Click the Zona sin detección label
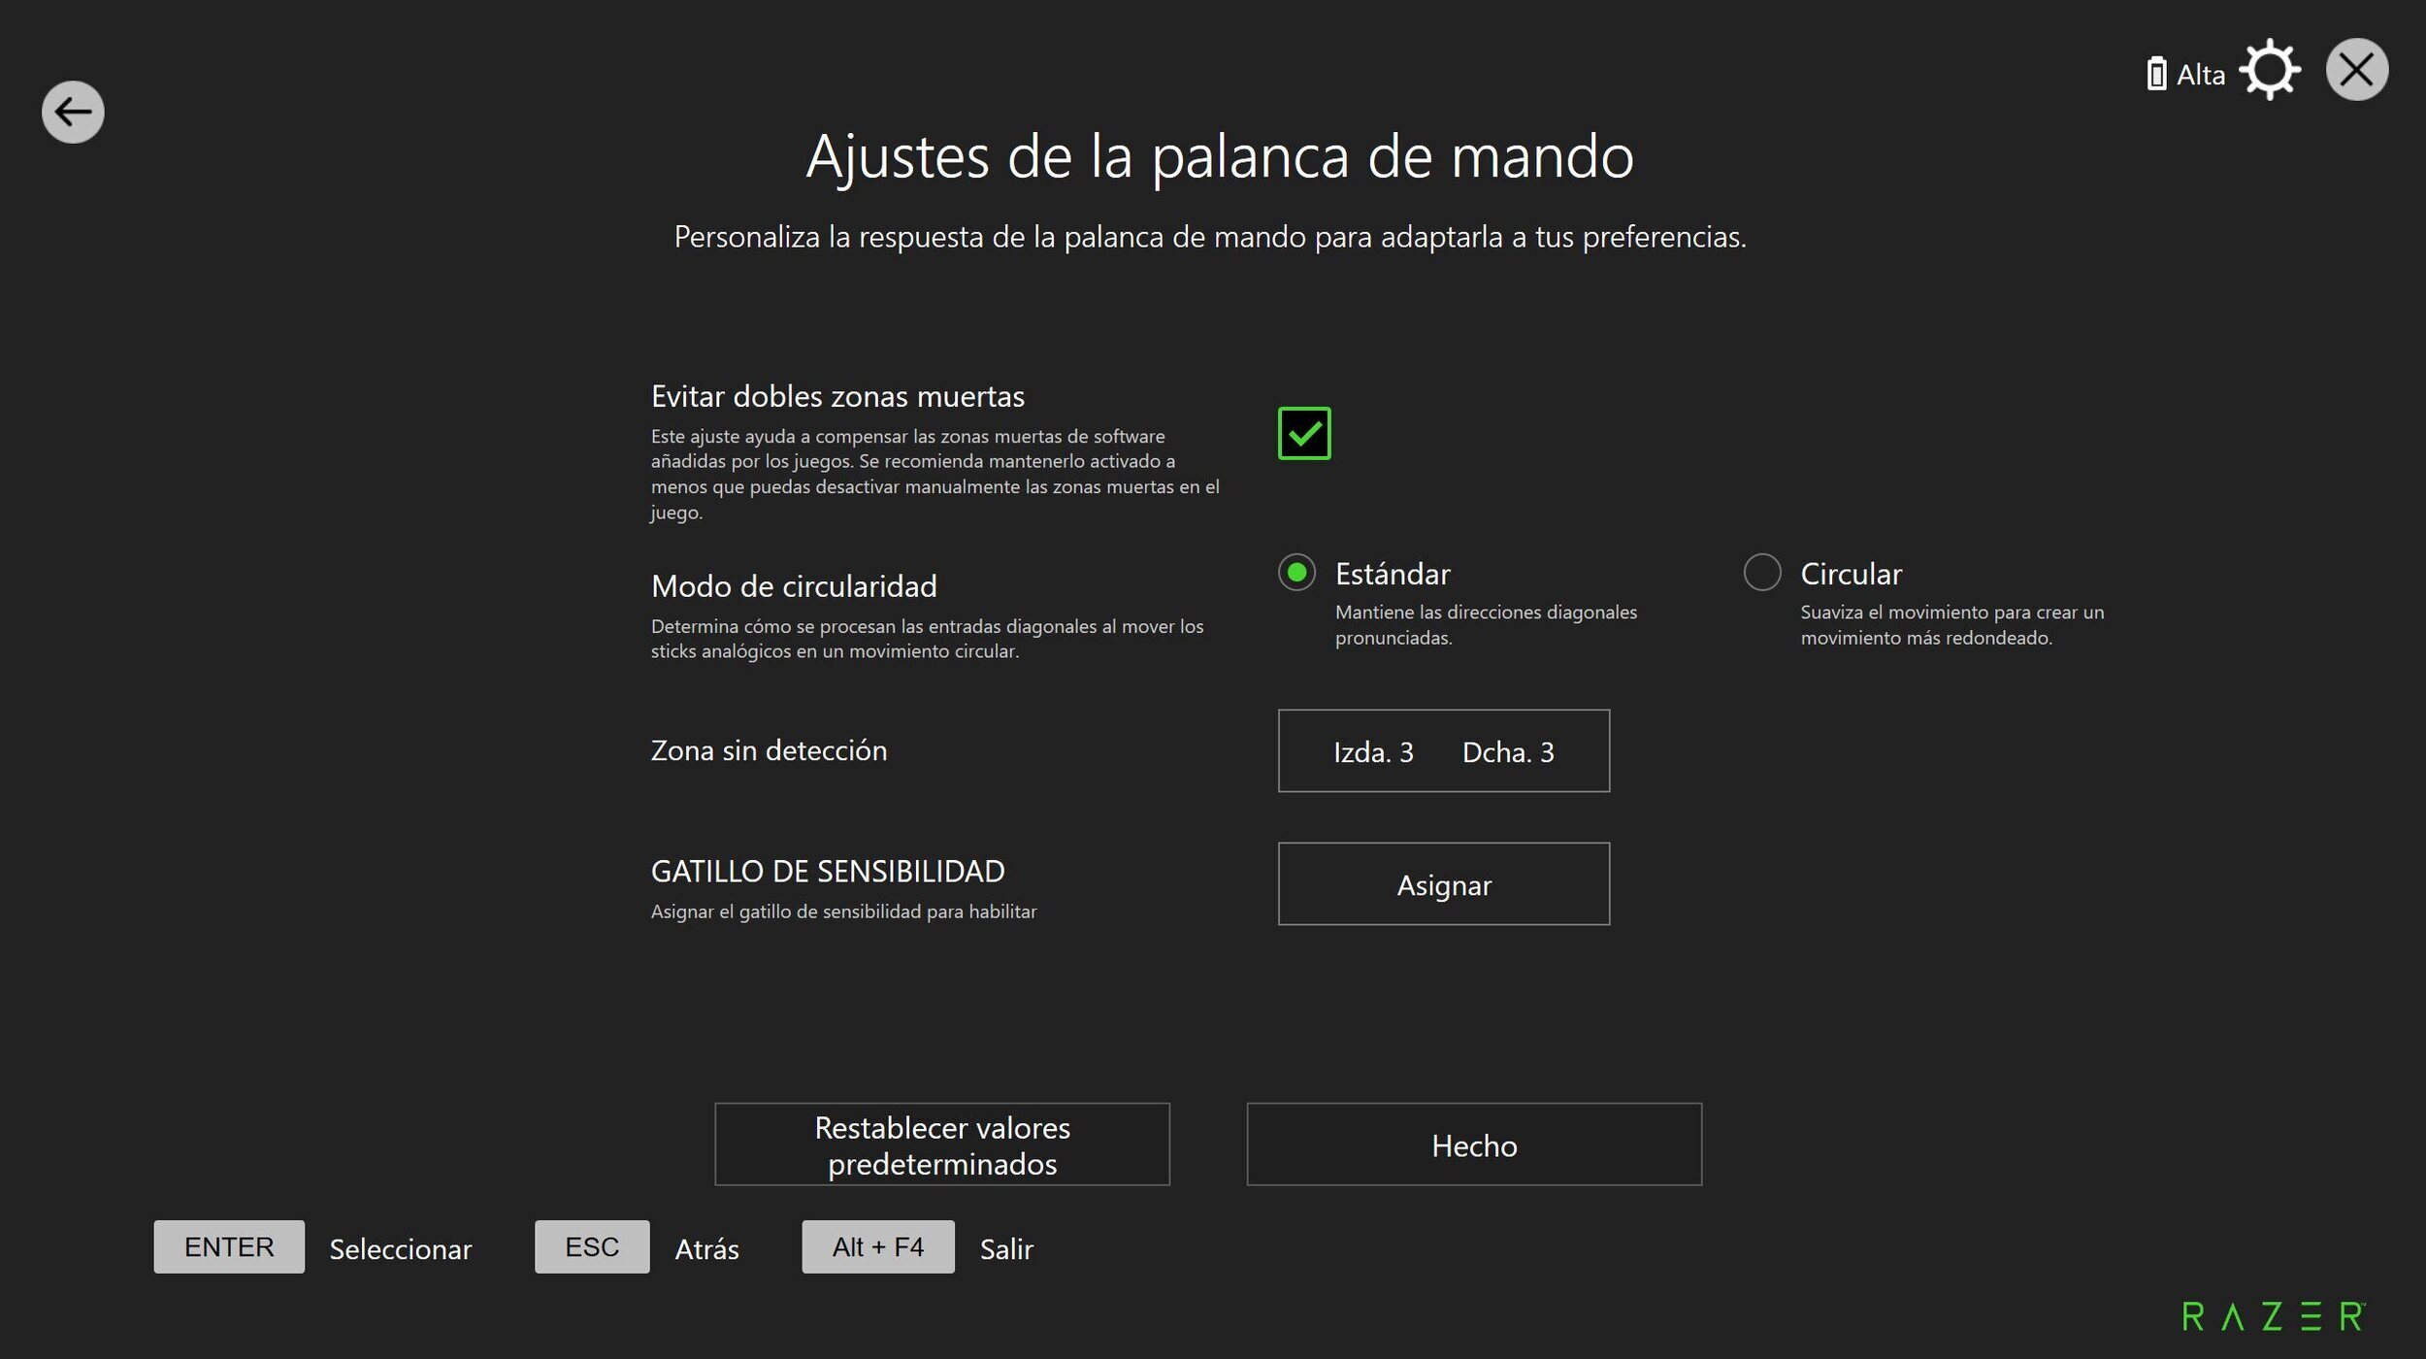2426x1359 pixels. click(x=769, y=750)
